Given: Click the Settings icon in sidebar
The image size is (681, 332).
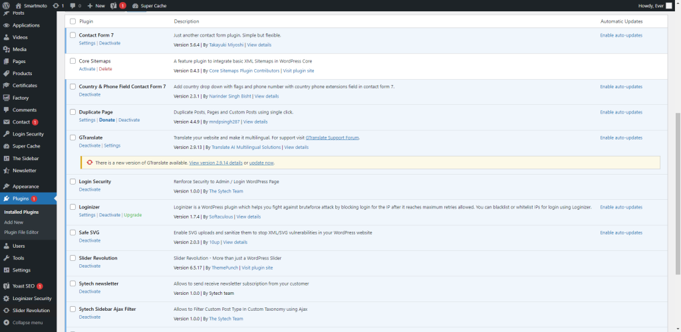Looking at the screenshot, I should (x=7, y=270).
